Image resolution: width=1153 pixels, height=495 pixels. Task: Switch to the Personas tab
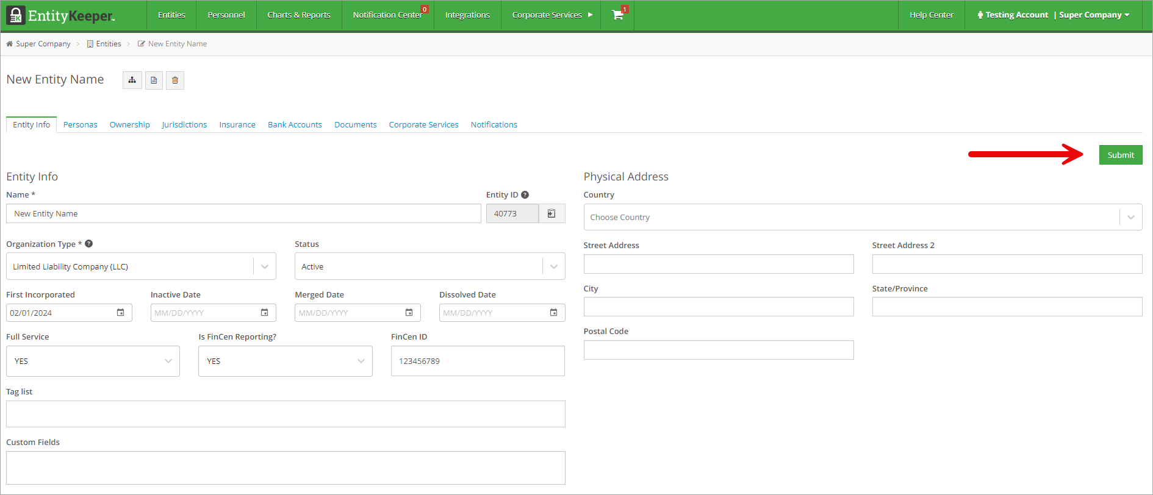tap(81, 124)
